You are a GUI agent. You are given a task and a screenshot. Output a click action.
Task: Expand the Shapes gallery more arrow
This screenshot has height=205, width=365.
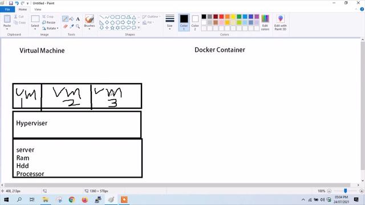pos(139,28)
